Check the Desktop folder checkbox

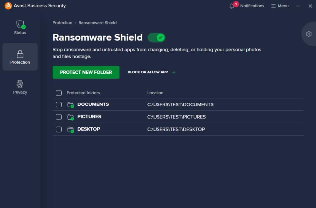59,129
